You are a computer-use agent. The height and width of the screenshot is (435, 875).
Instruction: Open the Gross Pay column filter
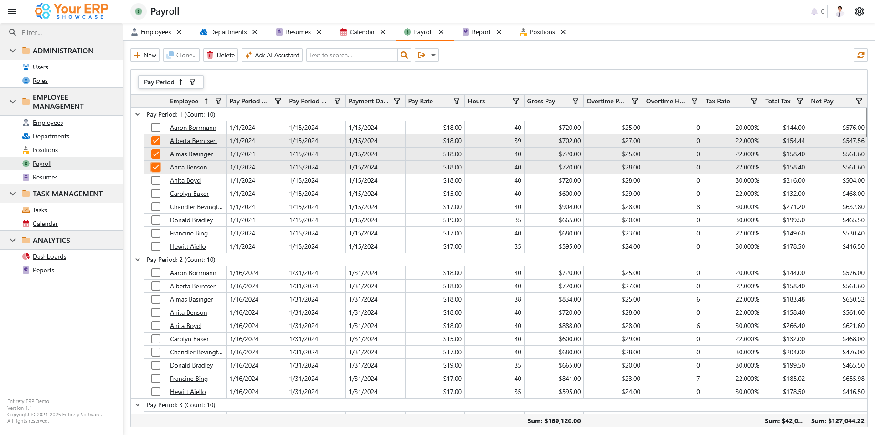click(575, 101)
